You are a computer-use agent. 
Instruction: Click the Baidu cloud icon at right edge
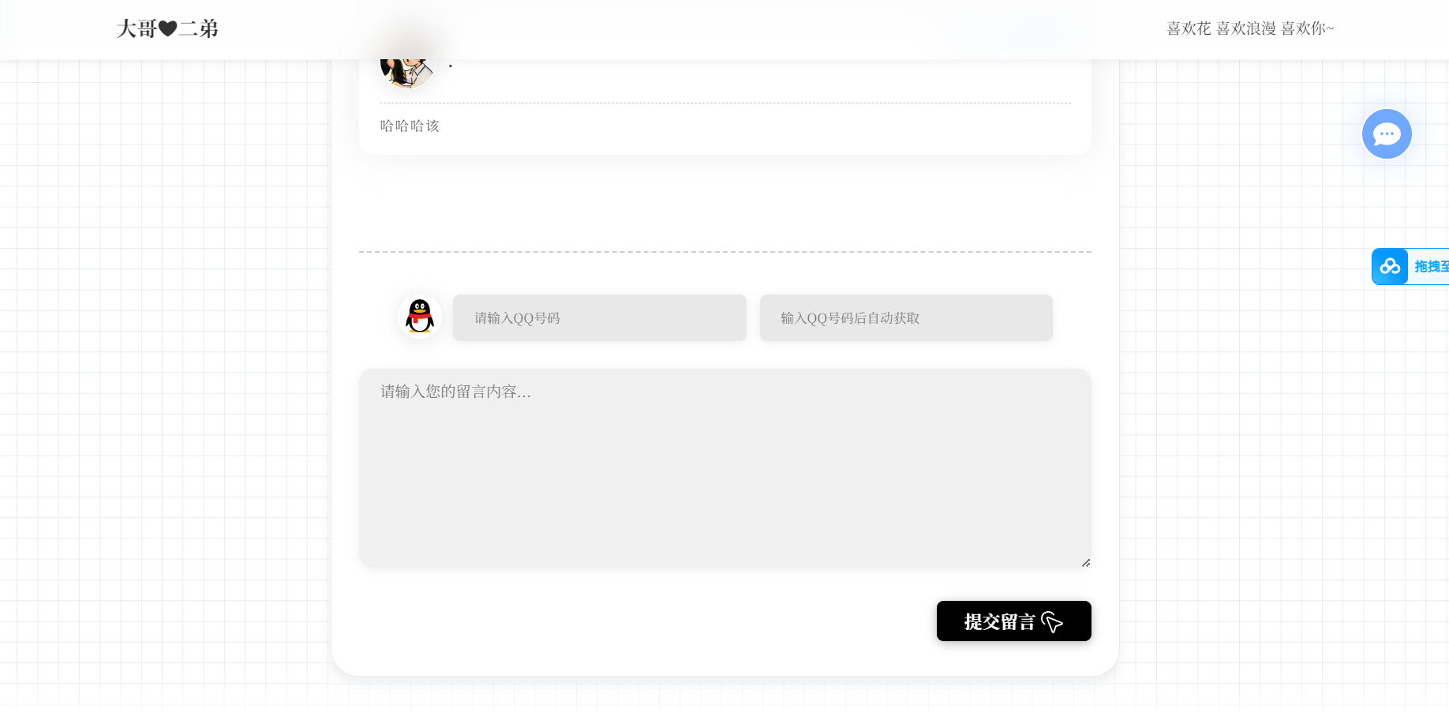coord(1390,267)
